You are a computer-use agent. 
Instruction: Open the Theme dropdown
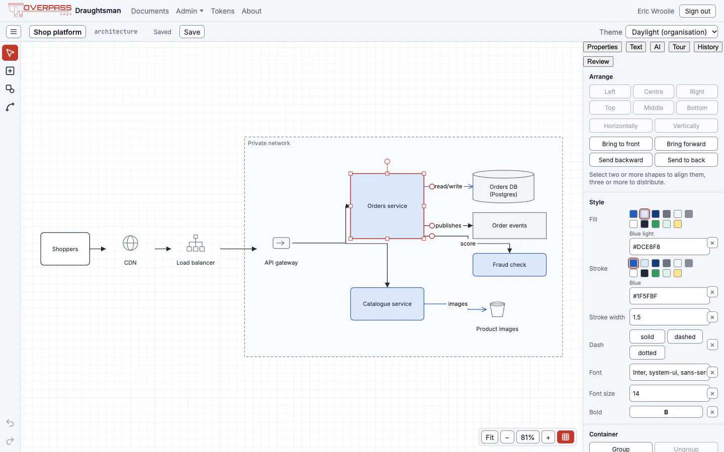click(672, 32)
